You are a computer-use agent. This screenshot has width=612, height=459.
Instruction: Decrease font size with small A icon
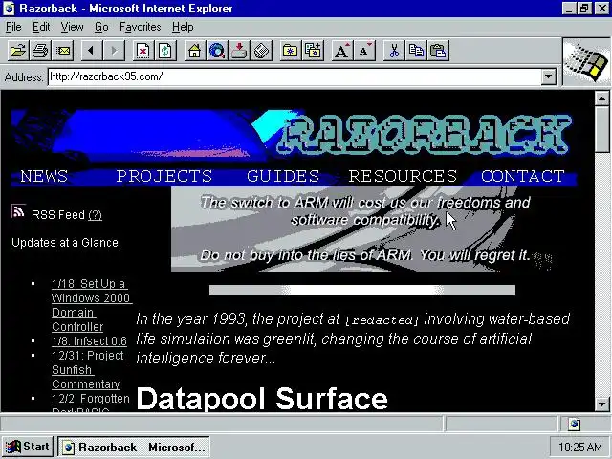point(364,51)
